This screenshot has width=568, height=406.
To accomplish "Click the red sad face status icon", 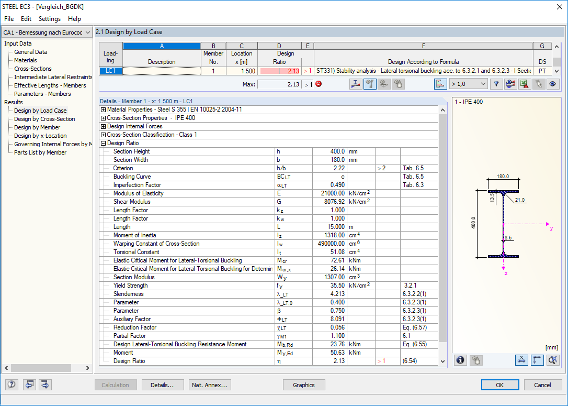I will 319,84.
